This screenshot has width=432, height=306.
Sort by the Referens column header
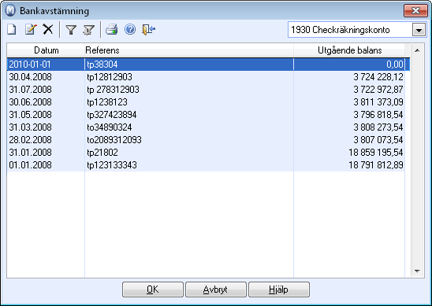point(189,50)
